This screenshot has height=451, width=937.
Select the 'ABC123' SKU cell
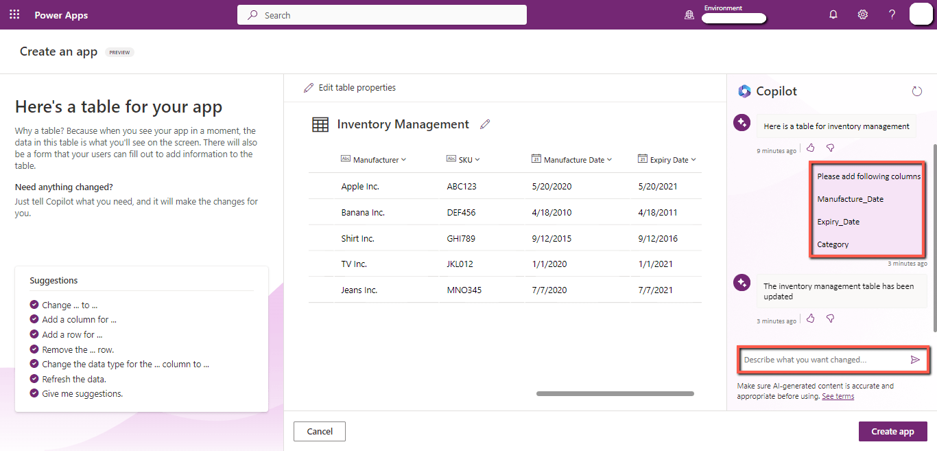tap(462, 186)
